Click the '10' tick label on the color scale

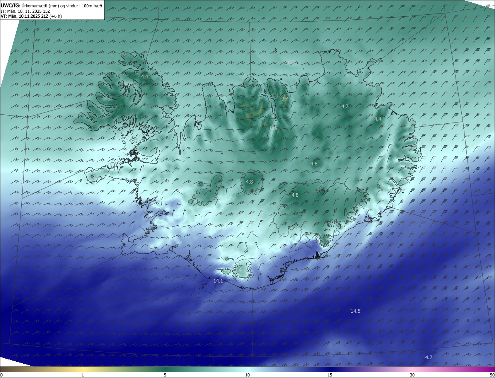[x=247, y=375]
